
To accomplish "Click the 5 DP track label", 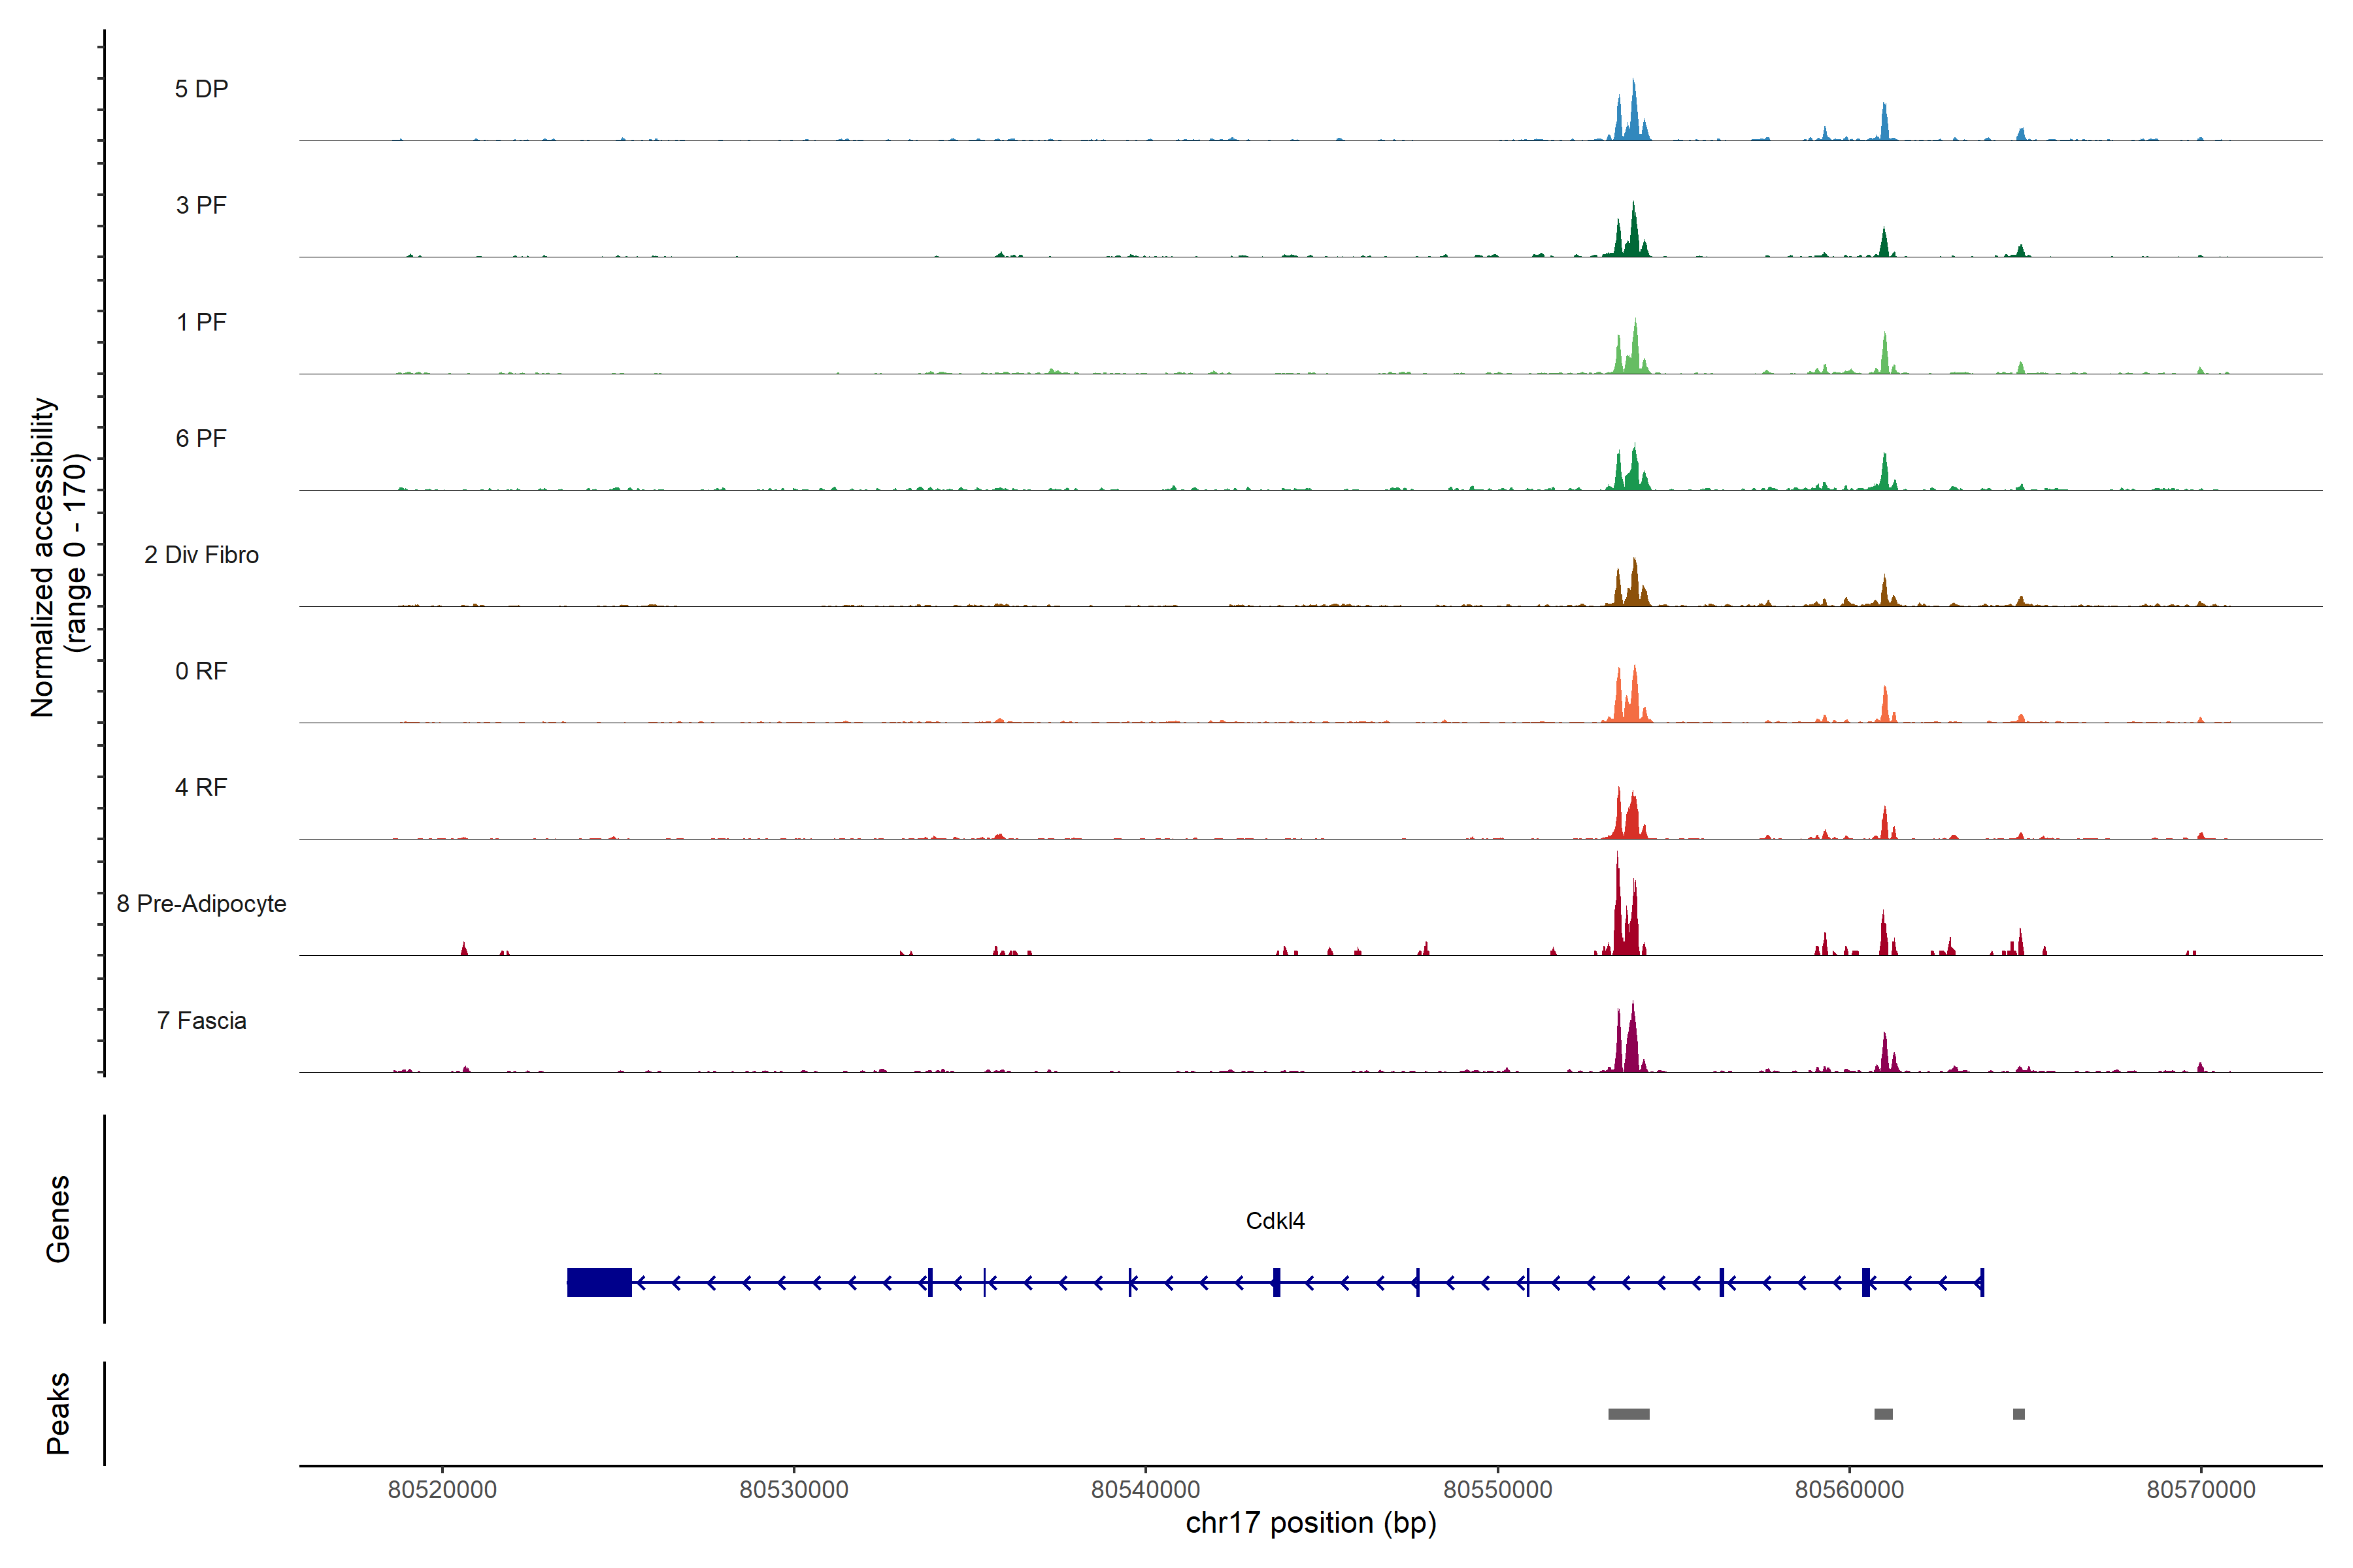I will [201, 89].
